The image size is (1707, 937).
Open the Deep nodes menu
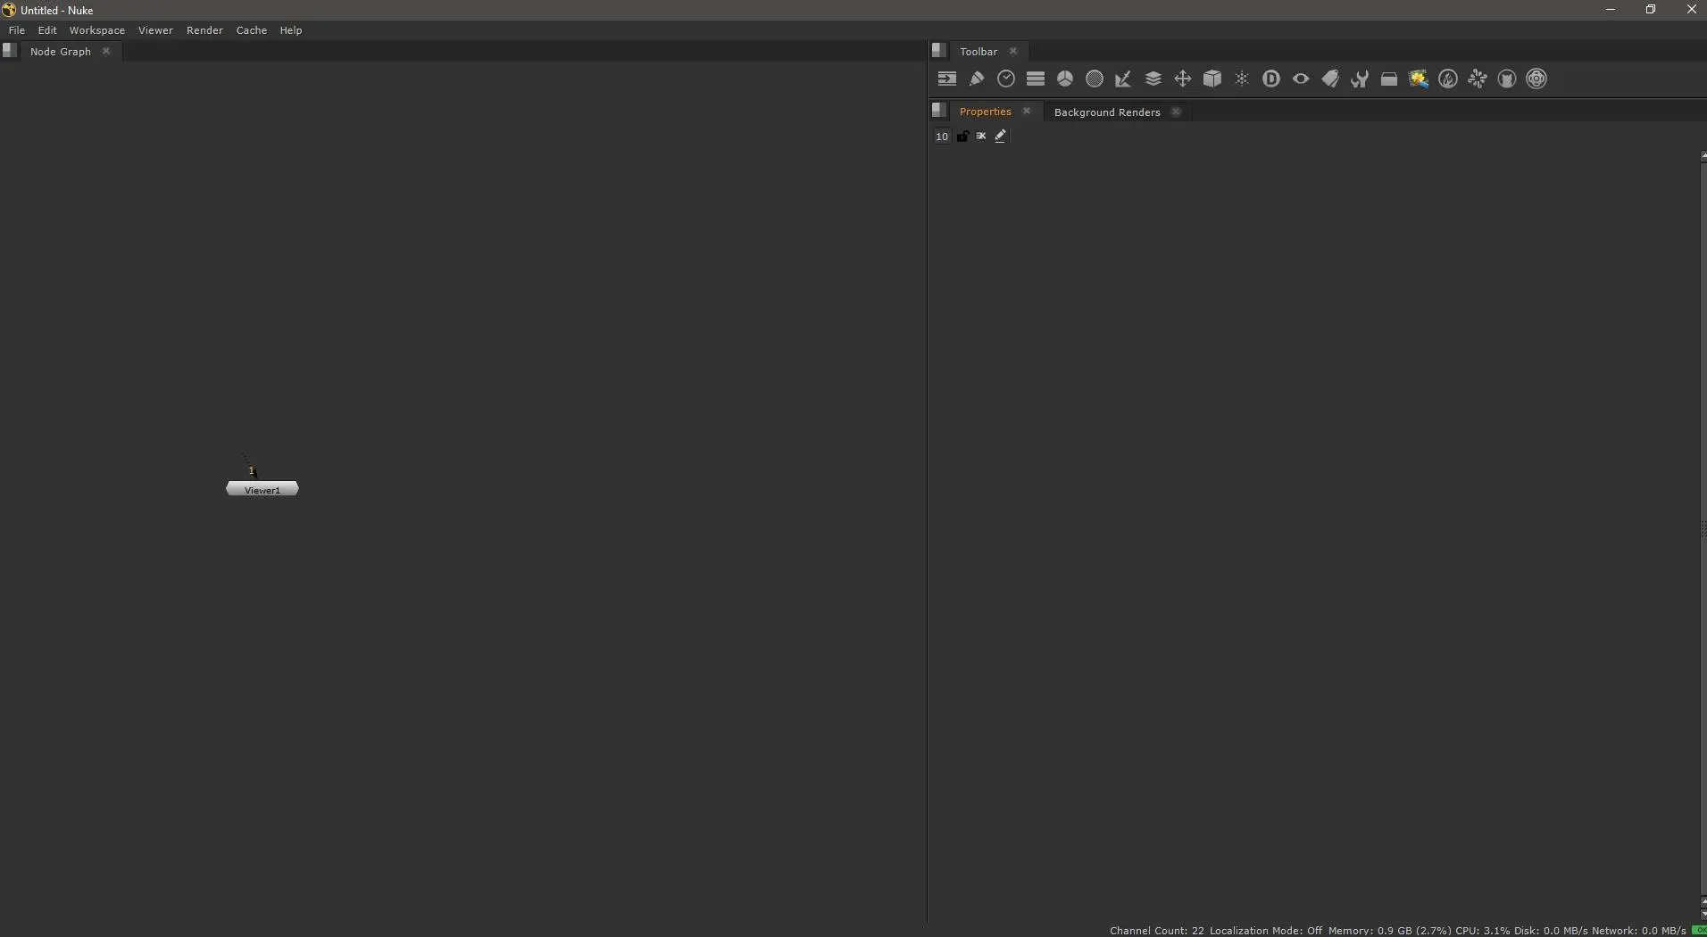click(1271, 79)
